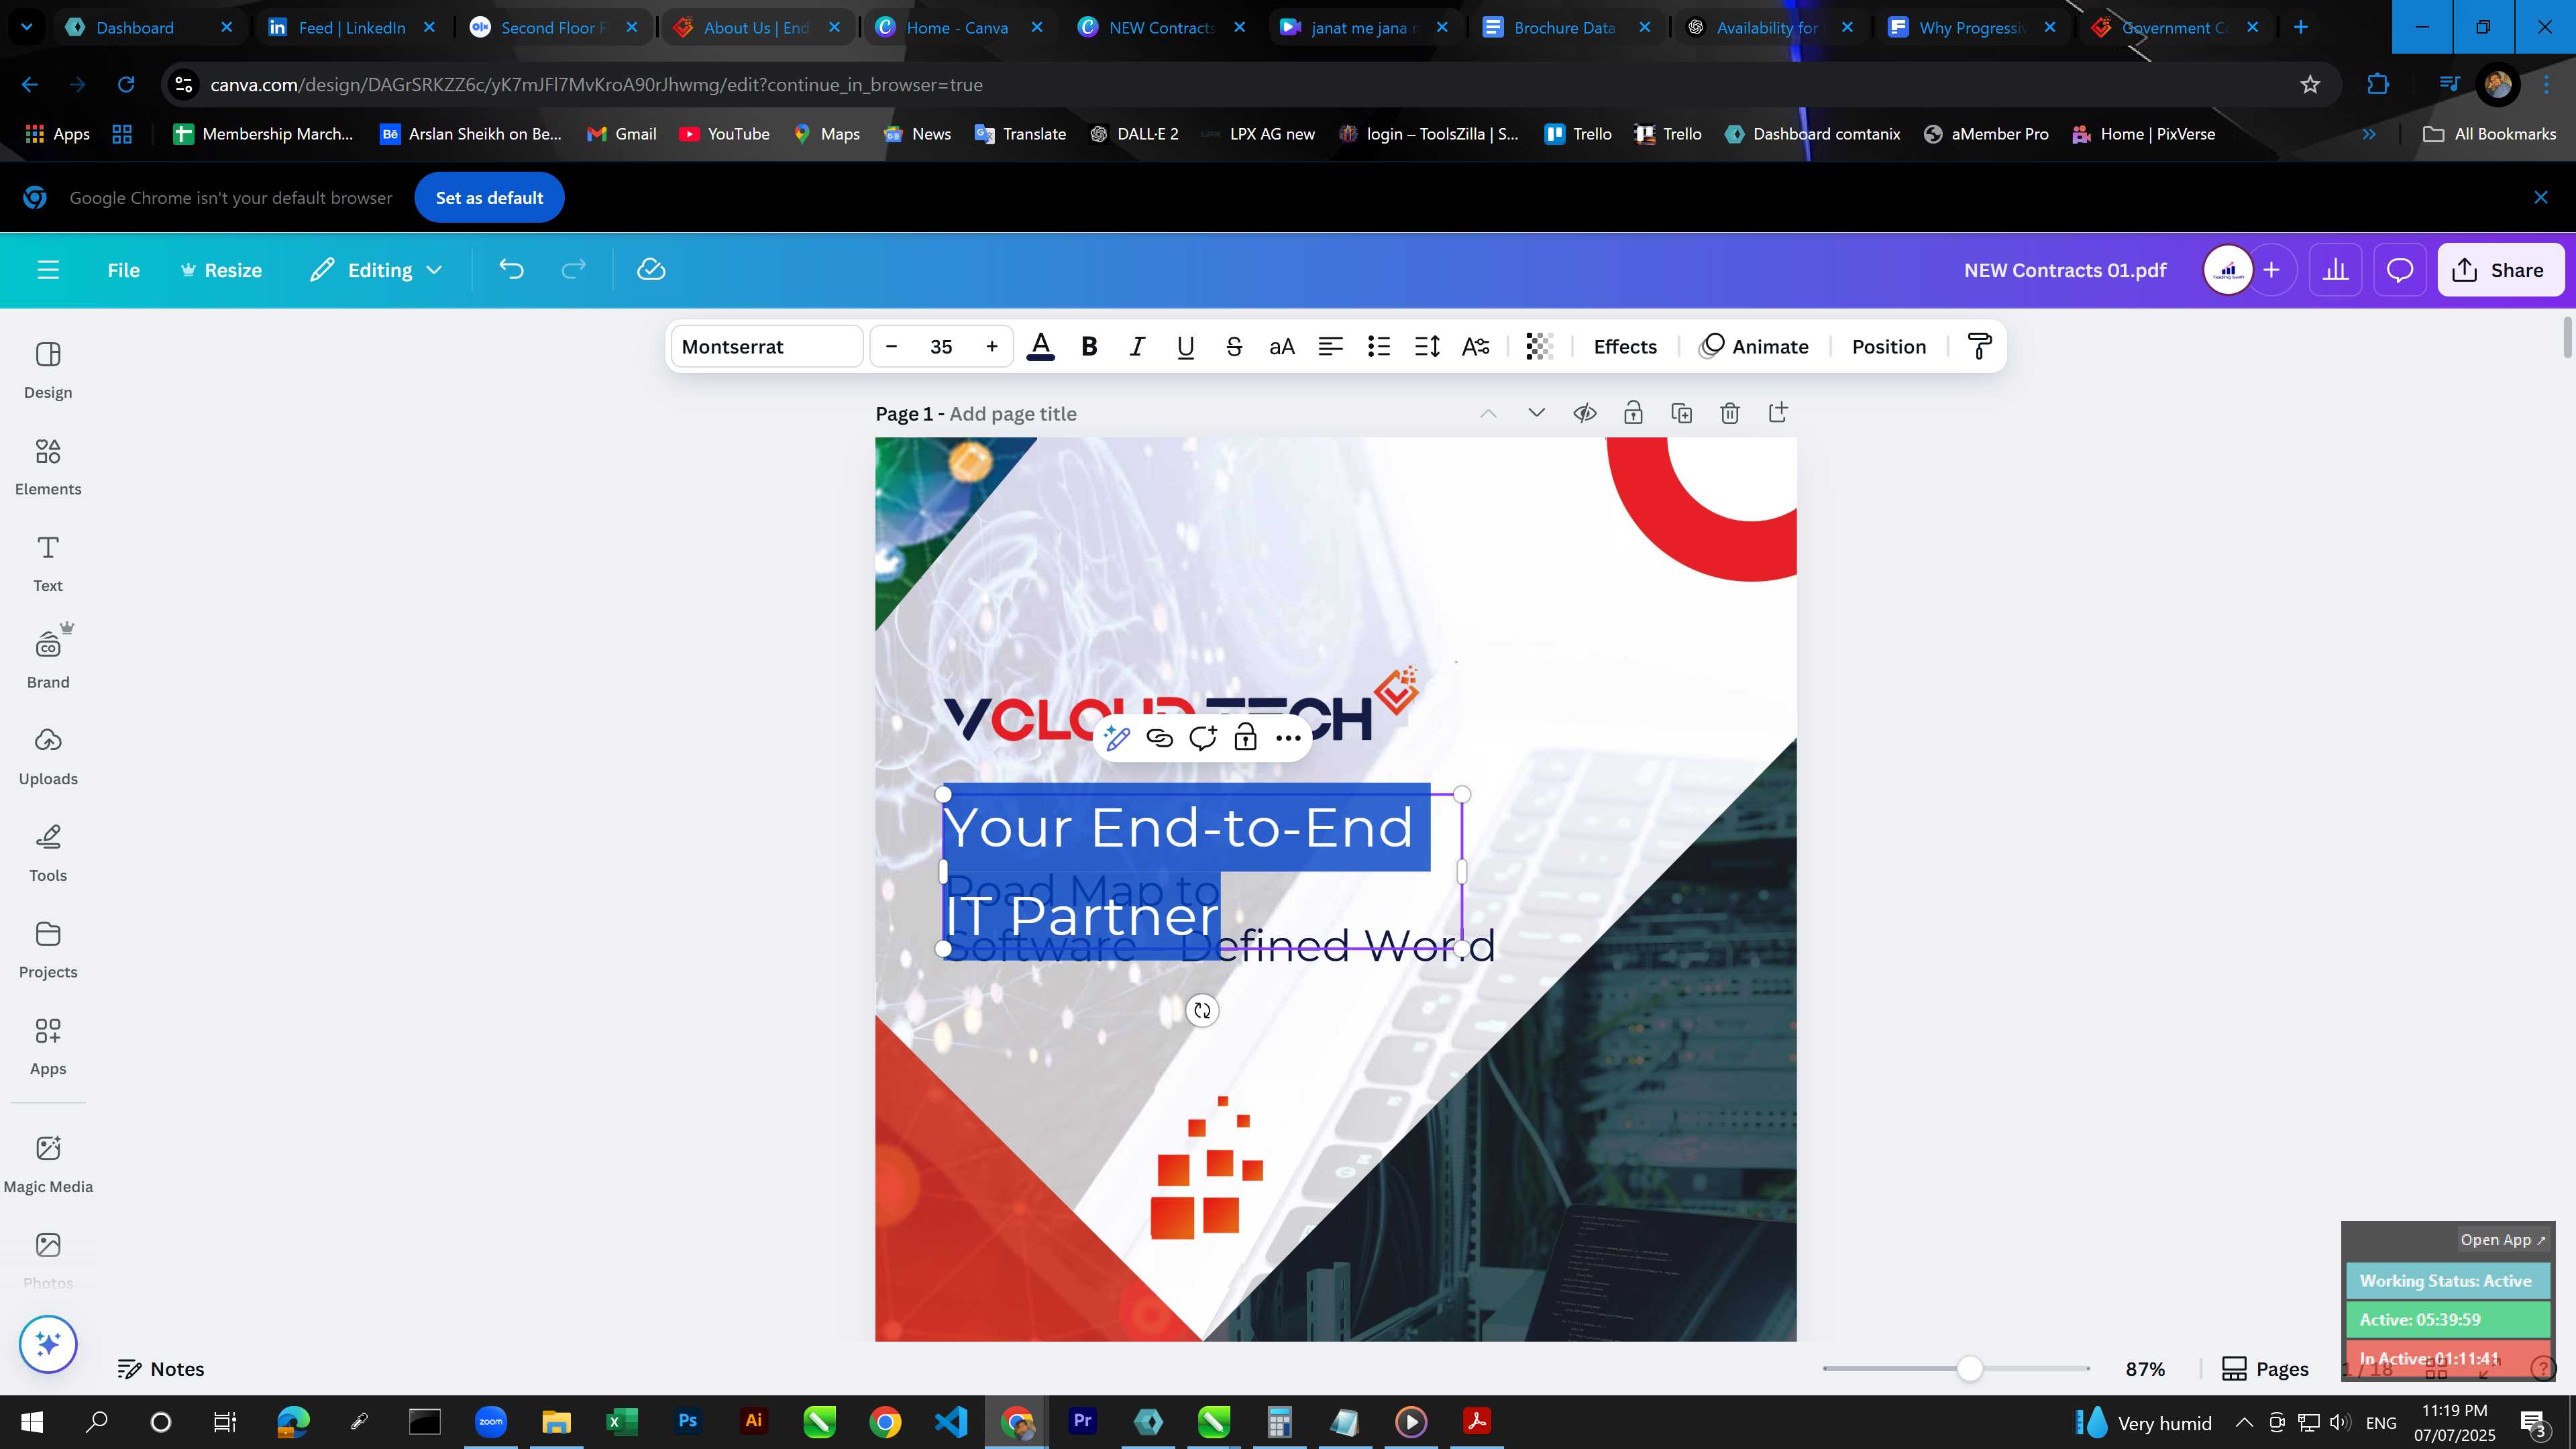The image size is (2576, 1449).
Task: Undo the last action
Action: 511,270
